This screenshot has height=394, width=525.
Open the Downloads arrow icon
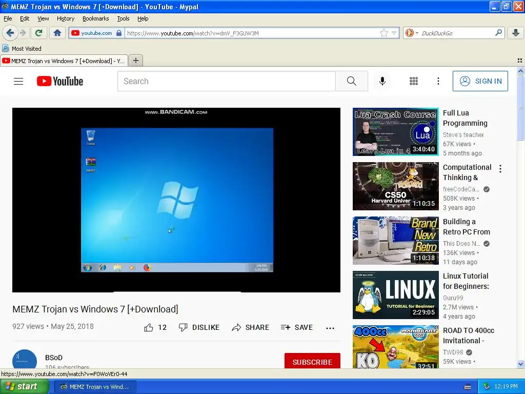tap(516, 33)
